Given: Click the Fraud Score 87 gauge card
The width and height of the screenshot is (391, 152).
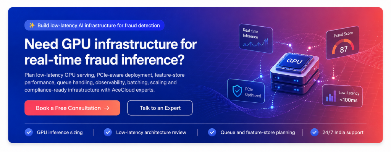Looking at the screenshot, I should tap(343, 43).
